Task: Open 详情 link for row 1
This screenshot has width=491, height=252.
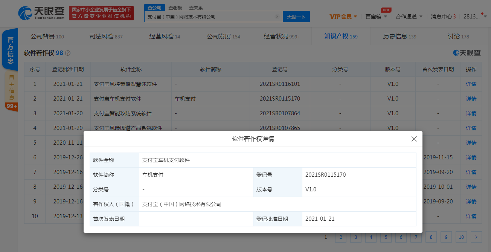Action: 471,84
